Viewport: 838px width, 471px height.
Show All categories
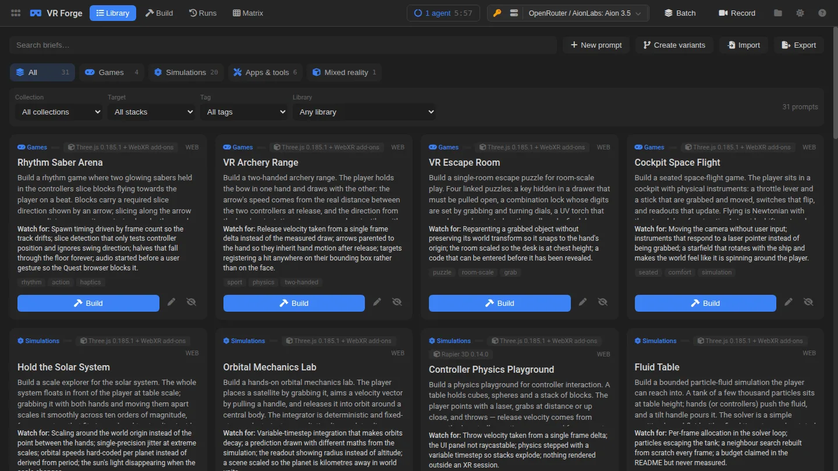pyautogui.click(x=42, y=72)
